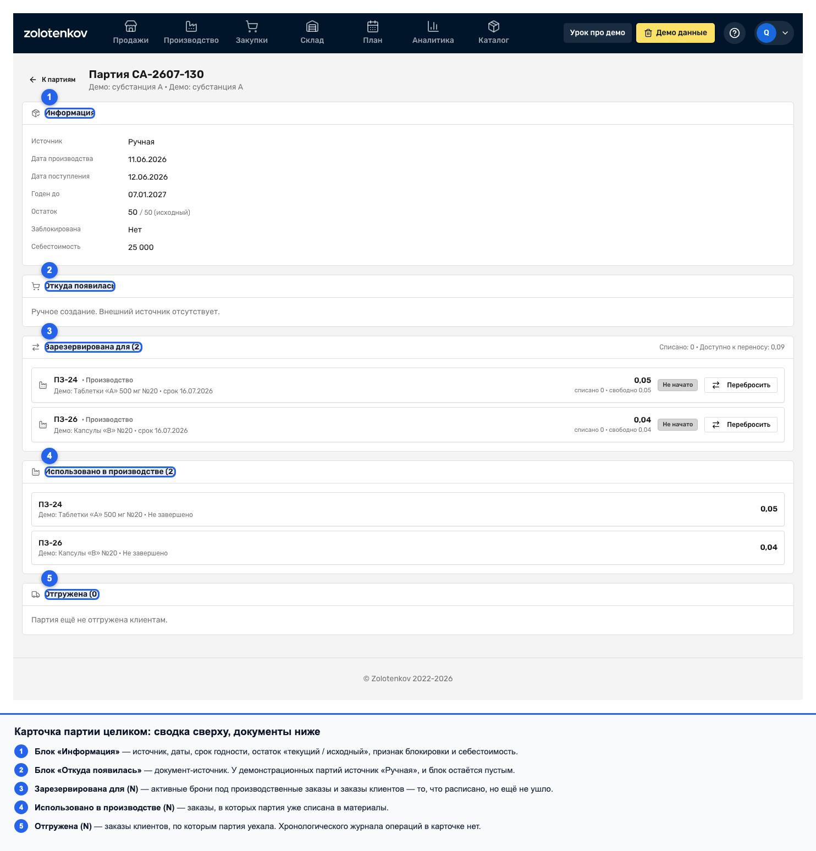Open the Каталог box icon
The height and width of the screenshot is (851, 816).
pos(494,26)
